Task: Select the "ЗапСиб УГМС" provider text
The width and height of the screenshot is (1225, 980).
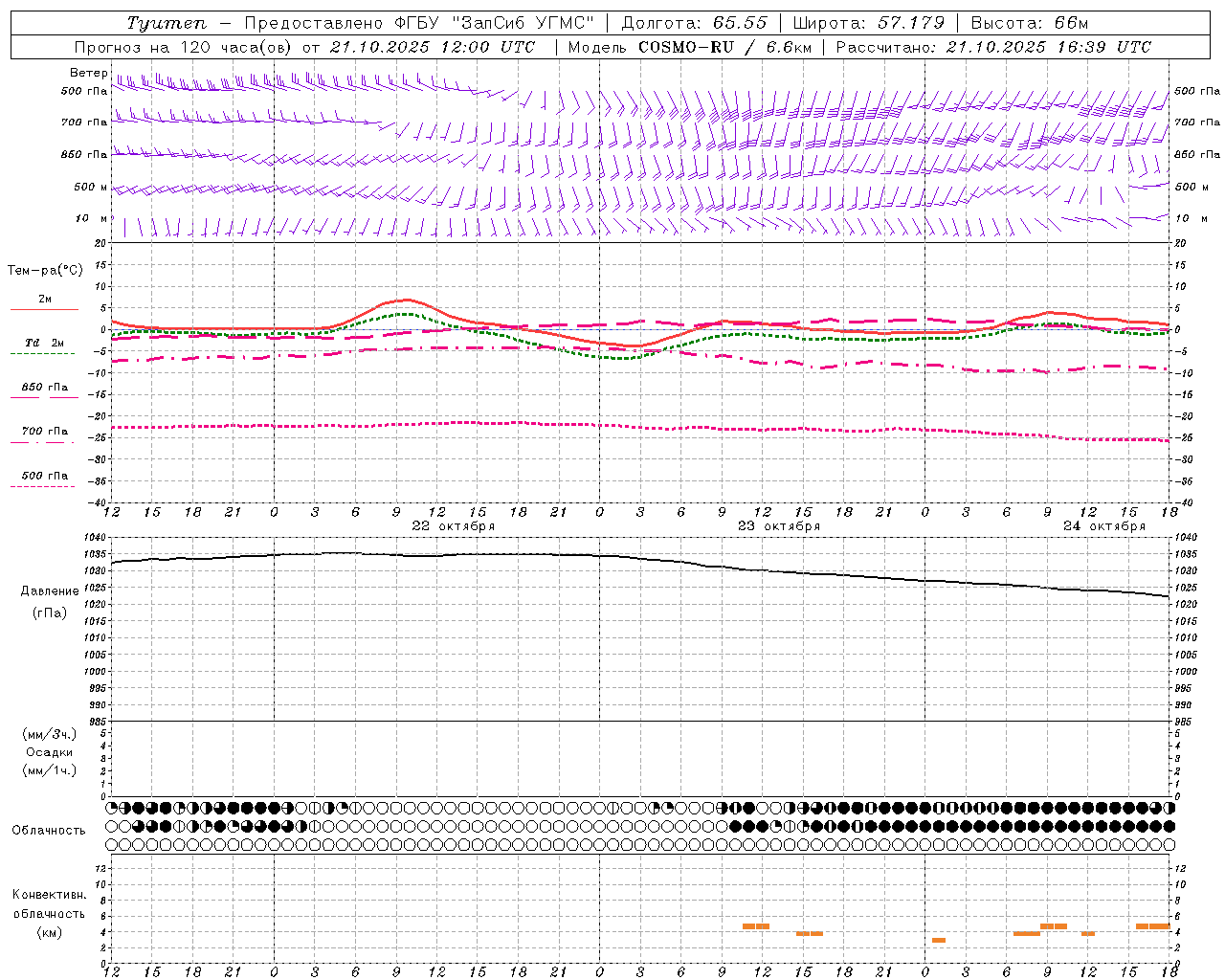Action: 523,23
